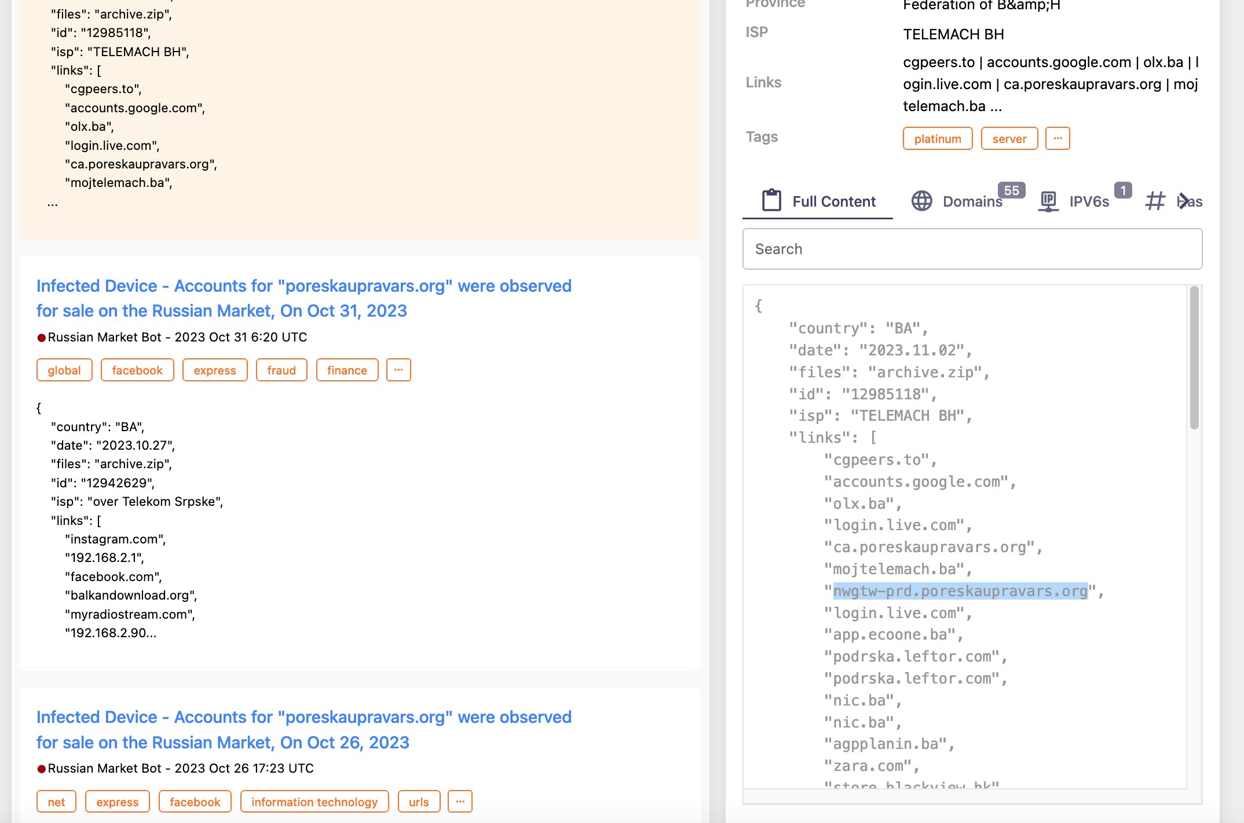Click the Full Content clipboard icon
The image size is (1244, 823).
pyautogui.click(x=771, y=200)
